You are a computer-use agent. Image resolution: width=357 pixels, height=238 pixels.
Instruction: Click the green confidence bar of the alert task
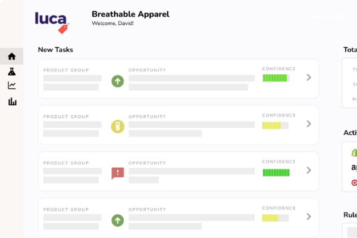(x=275, y=172)
